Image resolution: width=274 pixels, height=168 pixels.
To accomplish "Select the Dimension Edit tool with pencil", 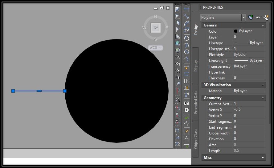I will (186, 132).
